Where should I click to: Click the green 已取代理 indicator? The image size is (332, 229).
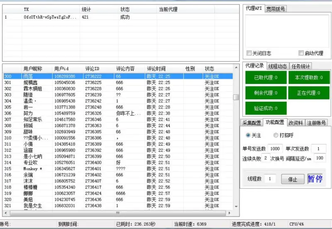click(265, 78)
